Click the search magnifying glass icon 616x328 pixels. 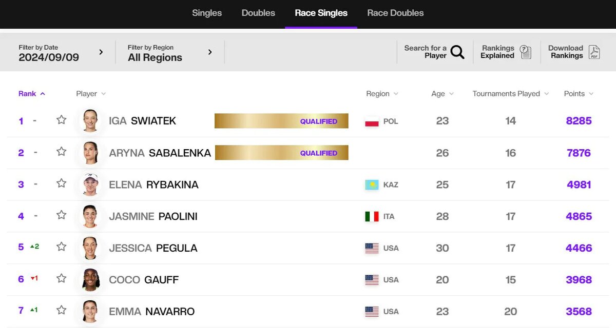[457, 52]
